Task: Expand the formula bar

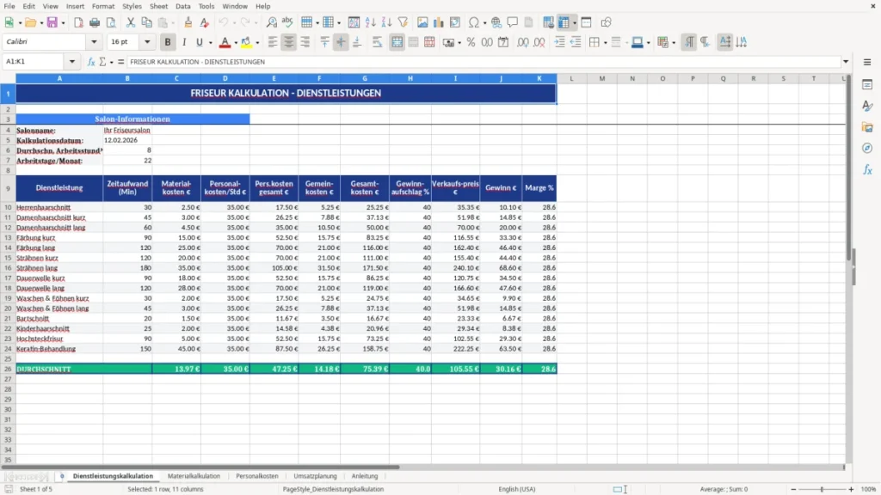Action: tap(846, 62)
